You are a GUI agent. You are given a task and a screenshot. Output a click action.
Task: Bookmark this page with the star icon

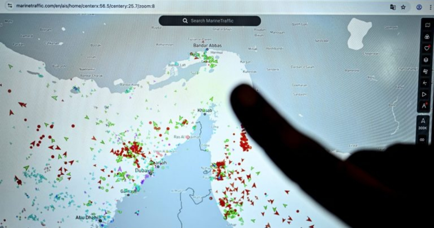(x=403, y=7)
